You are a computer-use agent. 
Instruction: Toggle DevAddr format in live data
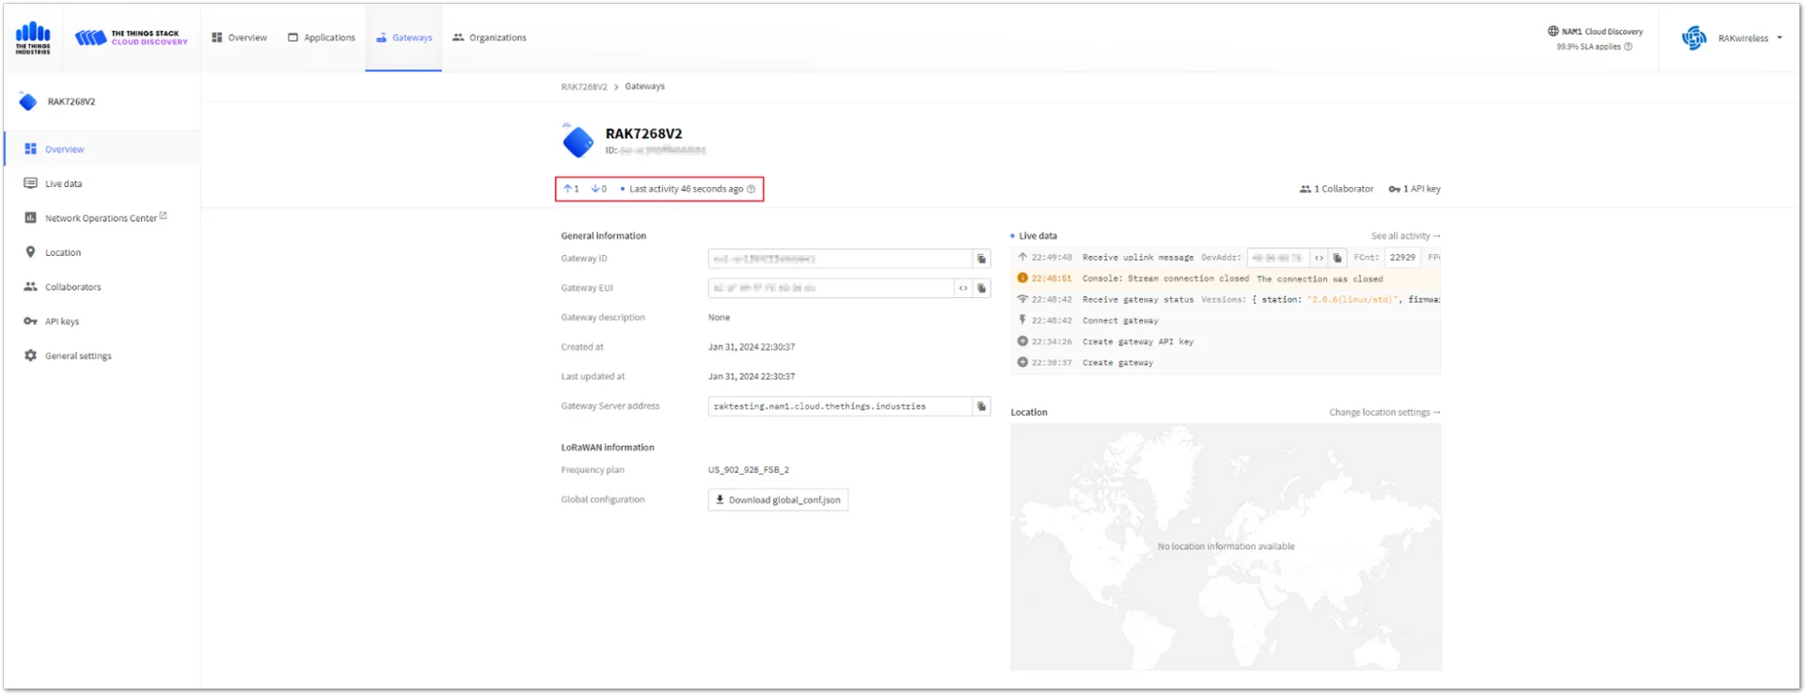[1319, 258]
